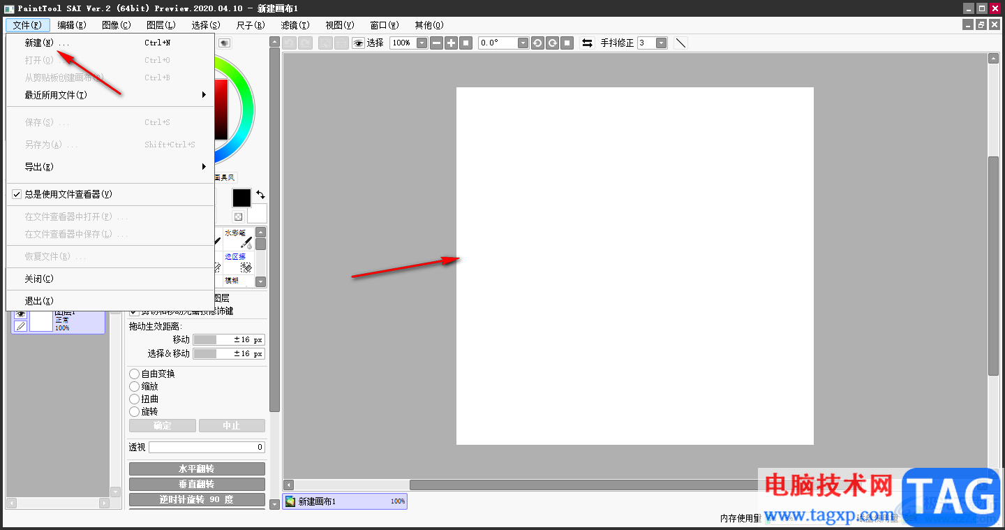Click the deselect icon in the toolbar
Screen dimensions: 1005x530
point(325,43)
